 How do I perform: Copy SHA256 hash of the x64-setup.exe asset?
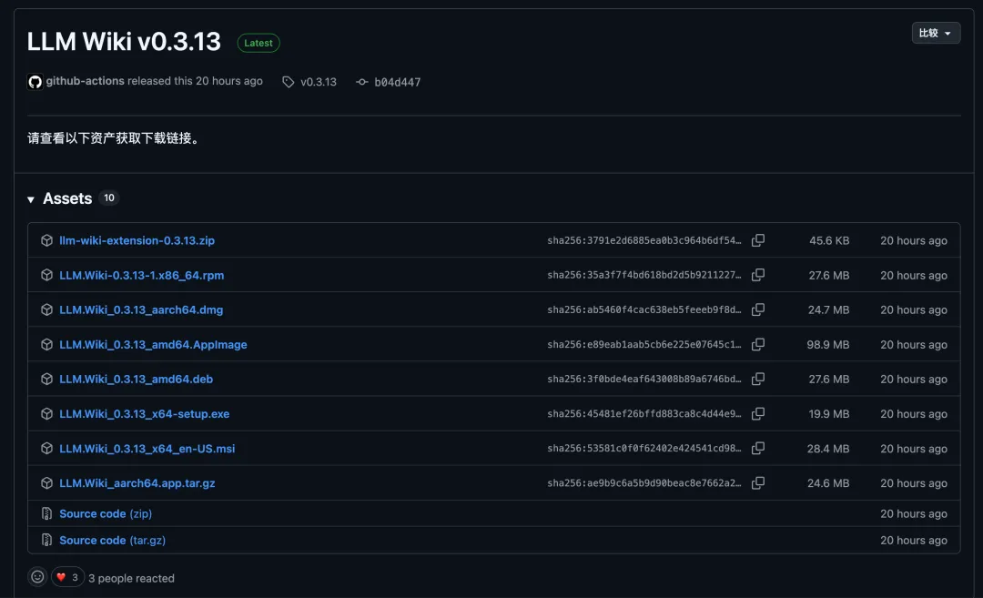[757, 413]
